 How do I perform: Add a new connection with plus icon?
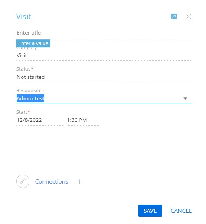coord(80,182)
